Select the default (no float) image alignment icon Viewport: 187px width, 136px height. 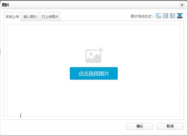[x=158, y=16]
